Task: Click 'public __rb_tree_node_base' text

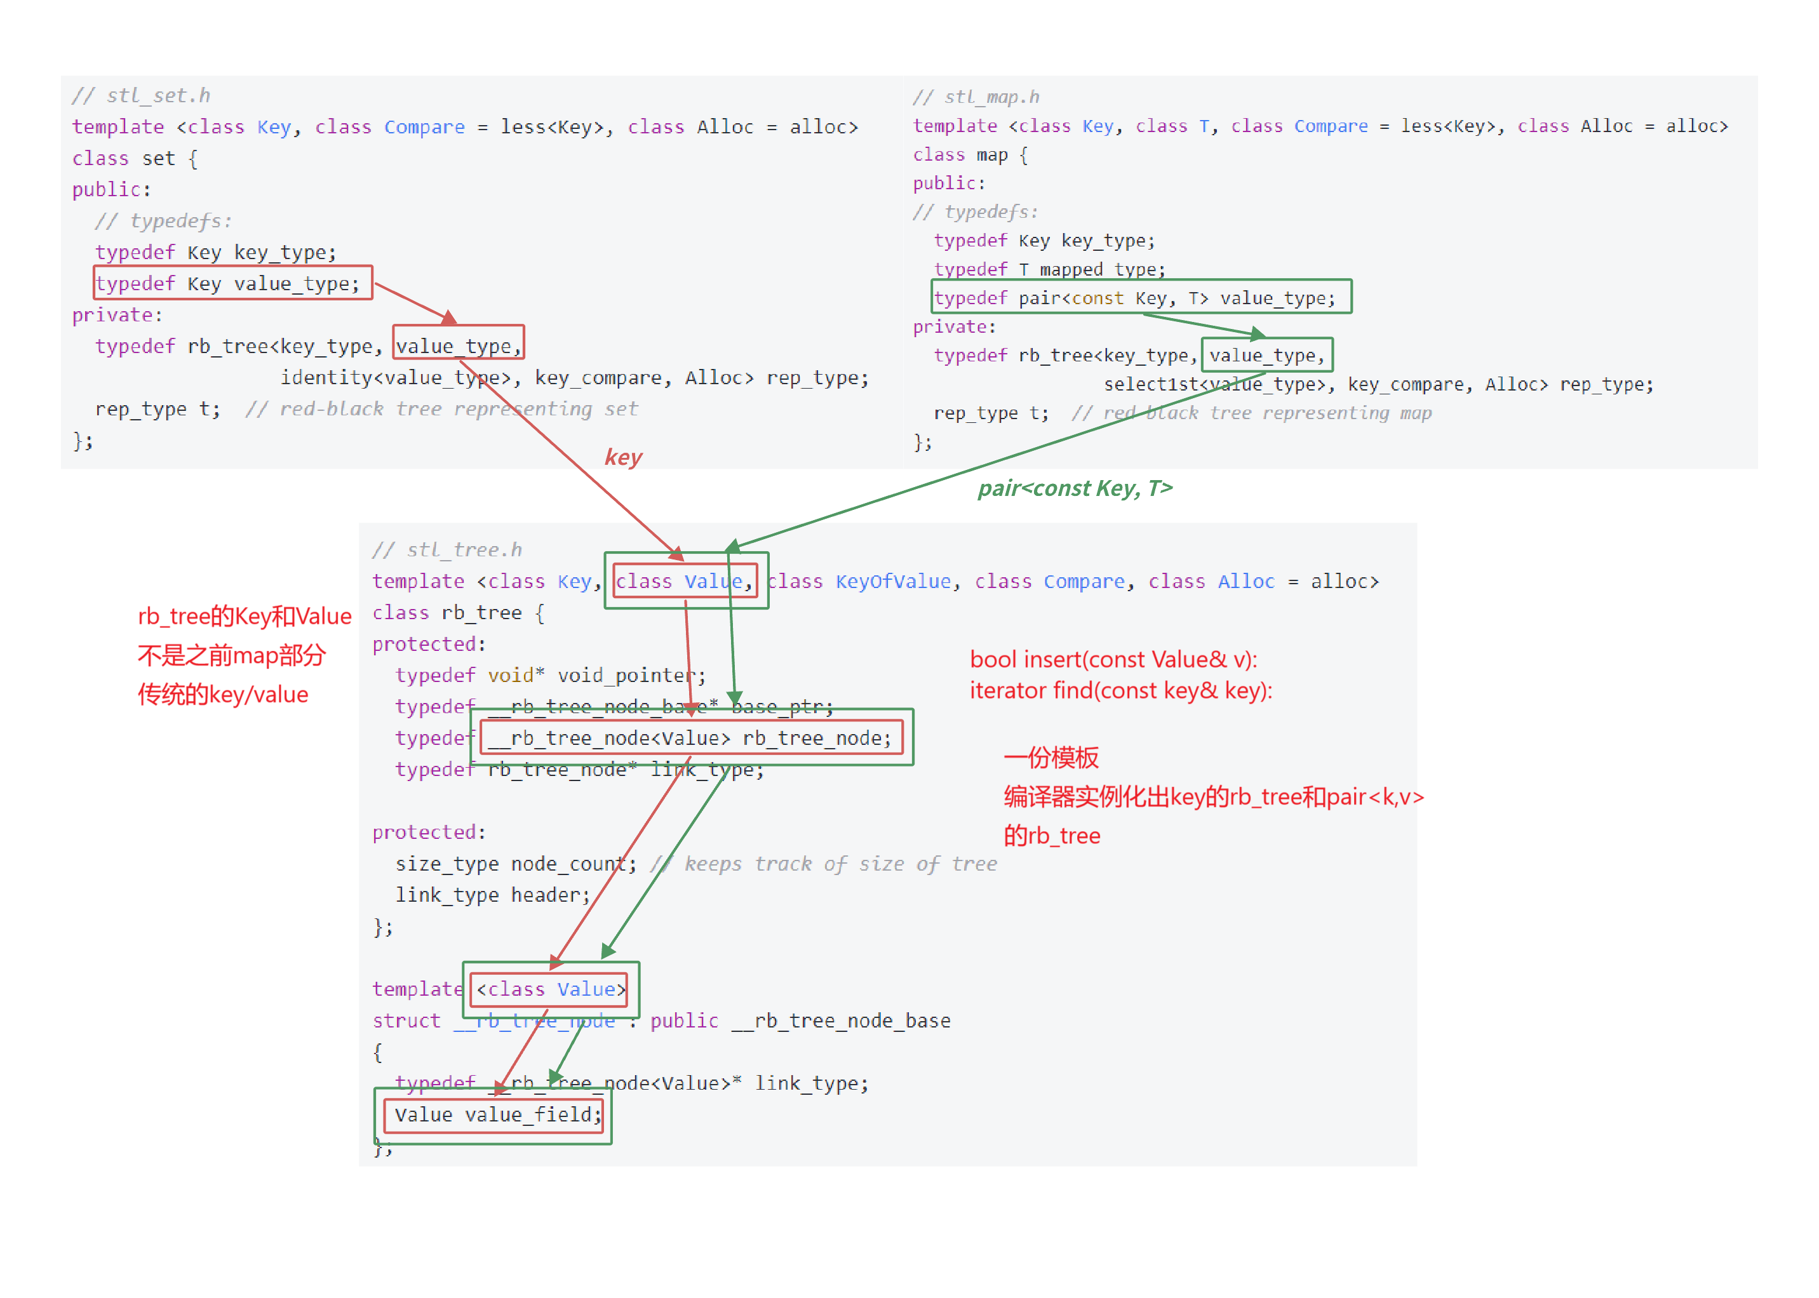Action: [x=800, y=1020]
